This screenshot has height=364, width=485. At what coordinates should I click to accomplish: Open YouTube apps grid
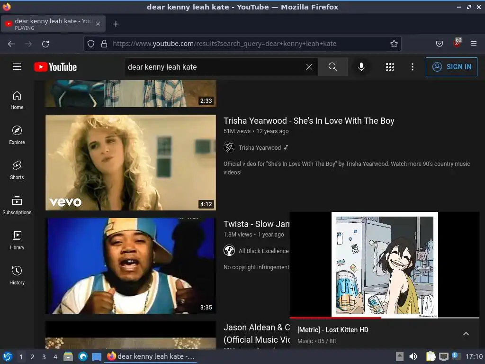(390, 67)
